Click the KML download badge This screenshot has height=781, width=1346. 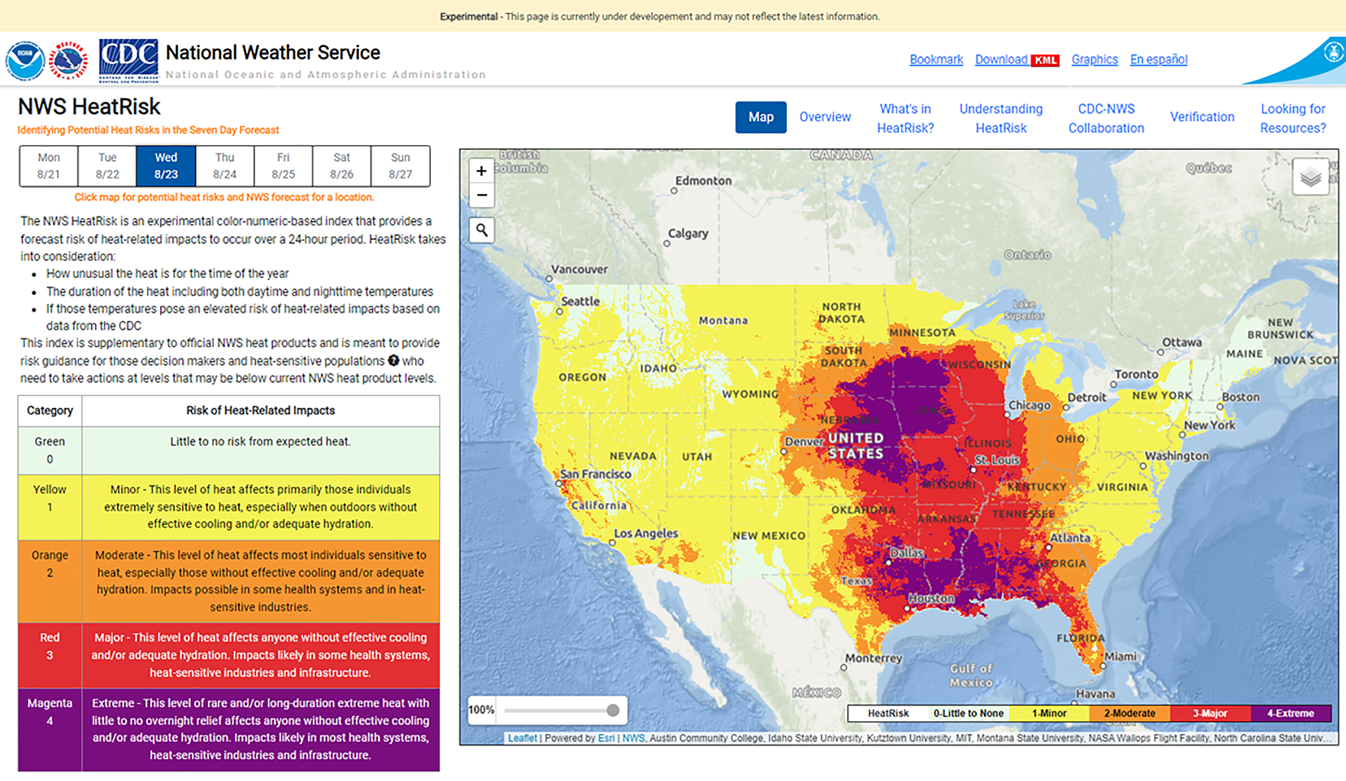tap(1045, 60)
